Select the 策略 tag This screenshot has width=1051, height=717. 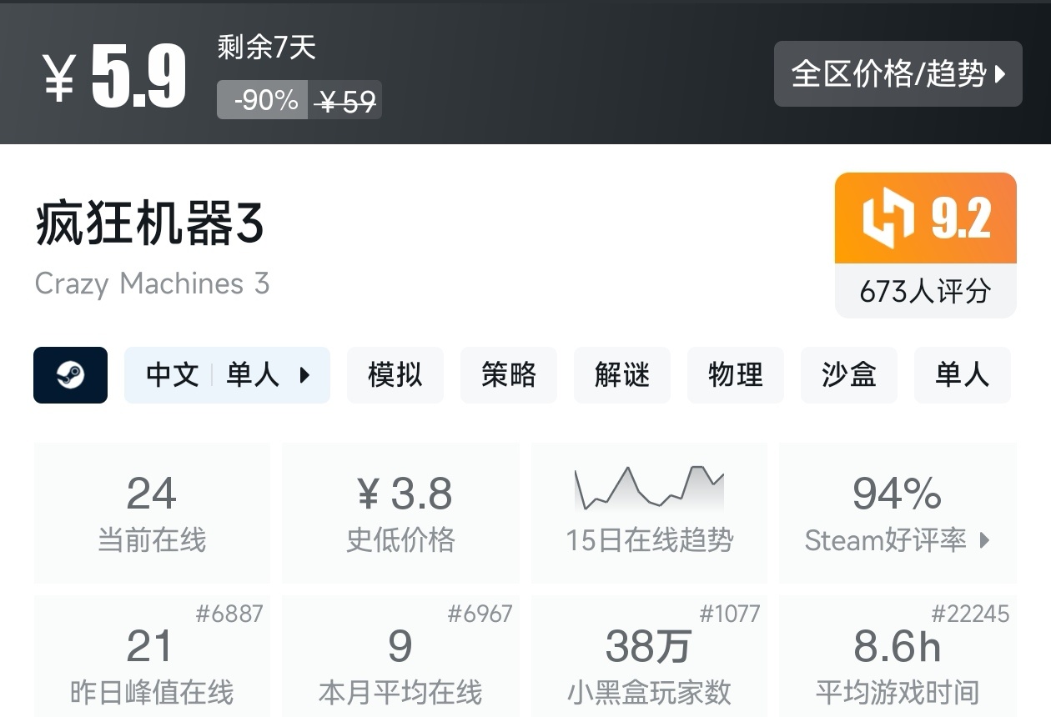[x=508, y=375]
